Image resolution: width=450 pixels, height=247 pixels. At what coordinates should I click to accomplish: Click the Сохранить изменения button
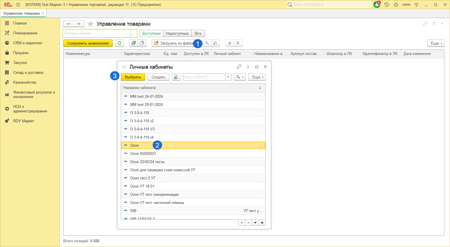(88, 43)
